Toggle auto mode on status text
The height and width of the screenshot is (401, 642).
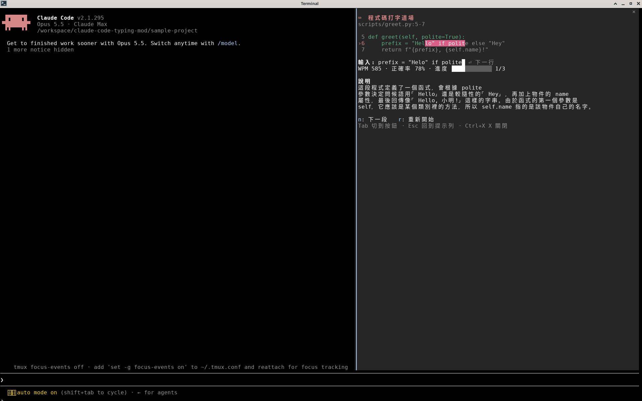37,393
